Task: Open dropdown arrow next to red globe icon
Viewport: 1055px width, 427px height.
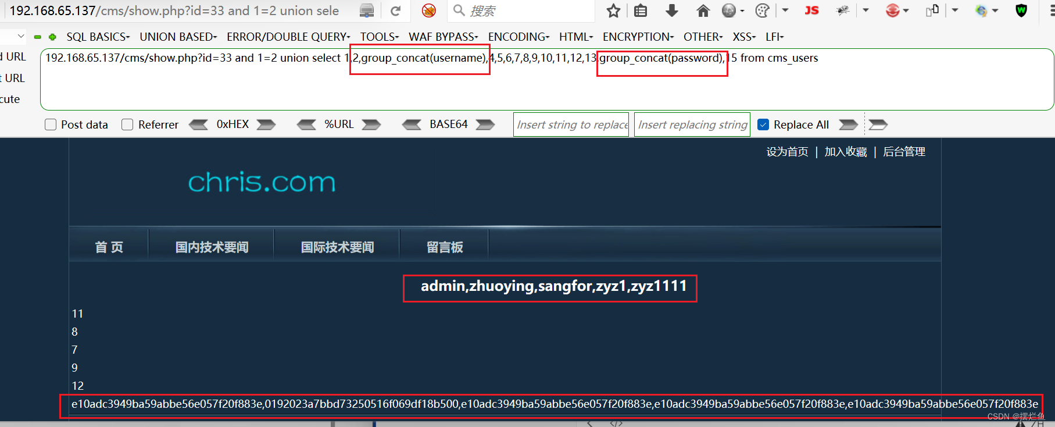Action: (x=906, y=10)
